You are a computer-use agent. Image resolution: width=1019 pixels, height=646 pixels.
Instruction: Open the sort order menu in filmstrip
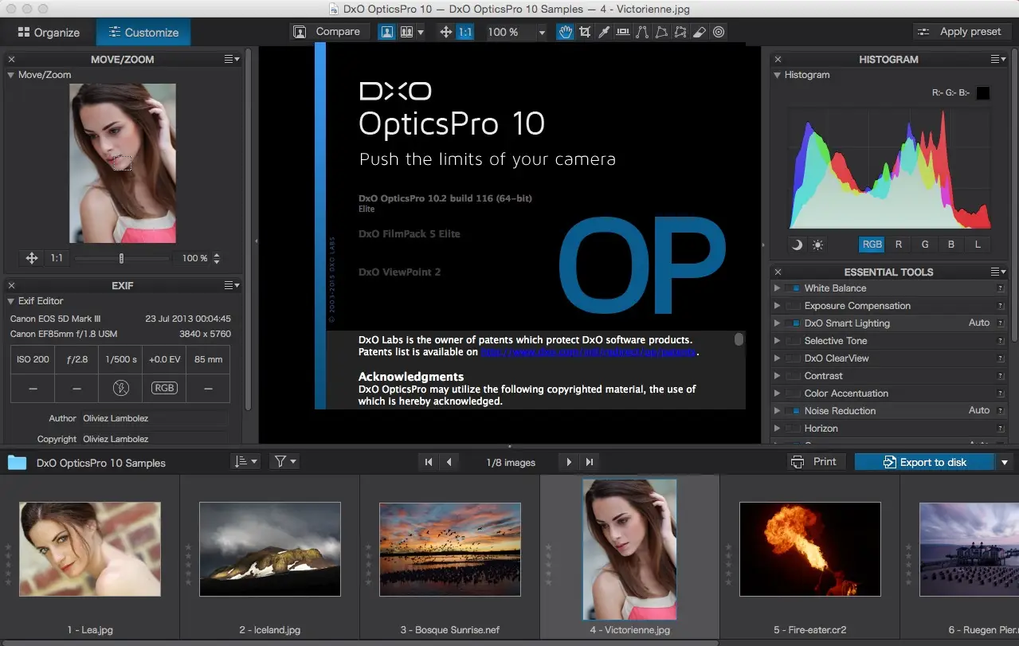pos(245,461)
